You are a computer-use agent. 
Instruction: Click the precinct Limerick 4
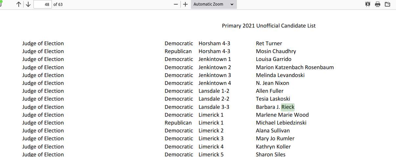pyautogui.click(x=211, y=147)
